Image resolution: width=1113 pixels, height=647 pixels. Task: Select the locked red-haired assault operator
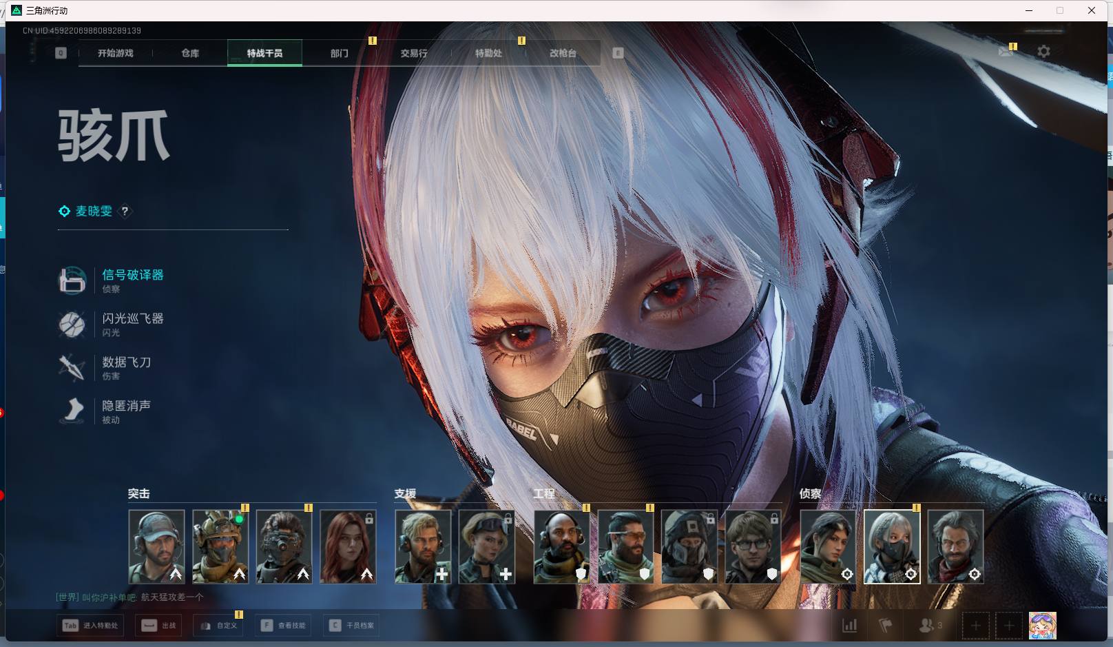pyautogui.click(x=348, y=546)
